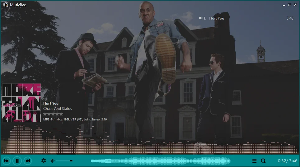Rate the song three stars
The width and height of the screenshot is (300, 167).
(x=53, y=114)
